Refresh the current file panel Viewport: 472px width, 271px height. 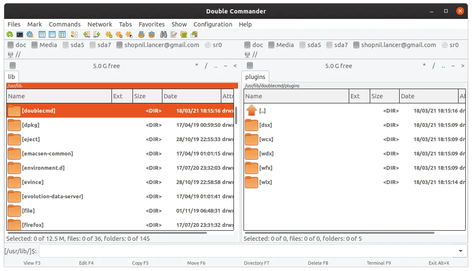coord(10,34)
